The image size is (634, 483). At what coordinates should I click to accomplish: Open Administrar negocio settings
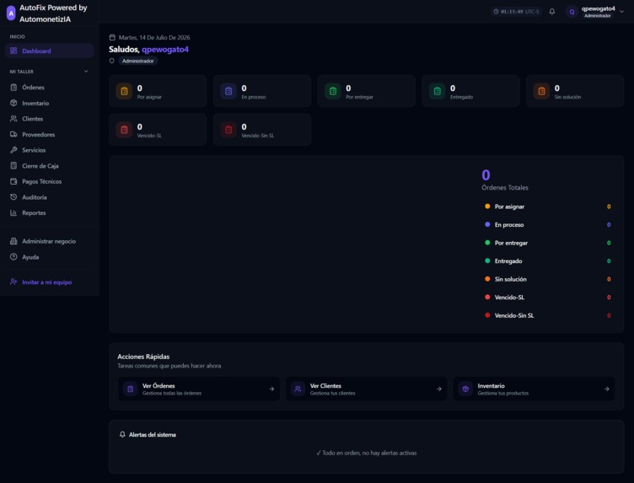50,241
